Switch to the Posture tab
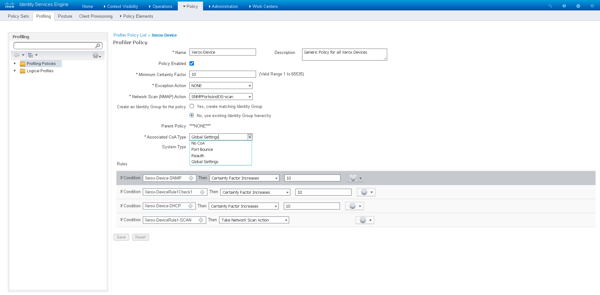This screenshot has height=295, width=600. [65, 16]
